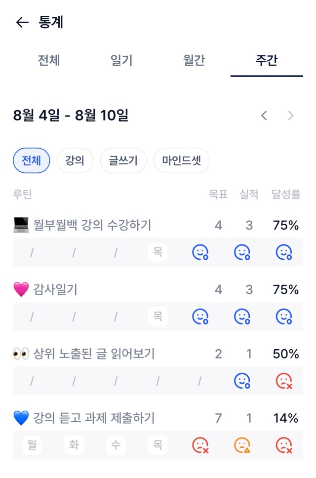Click the blue heart icon of 강의 듣고 과제 제출하기
This screenshot has height=478, width=316.
coord(21,418)
